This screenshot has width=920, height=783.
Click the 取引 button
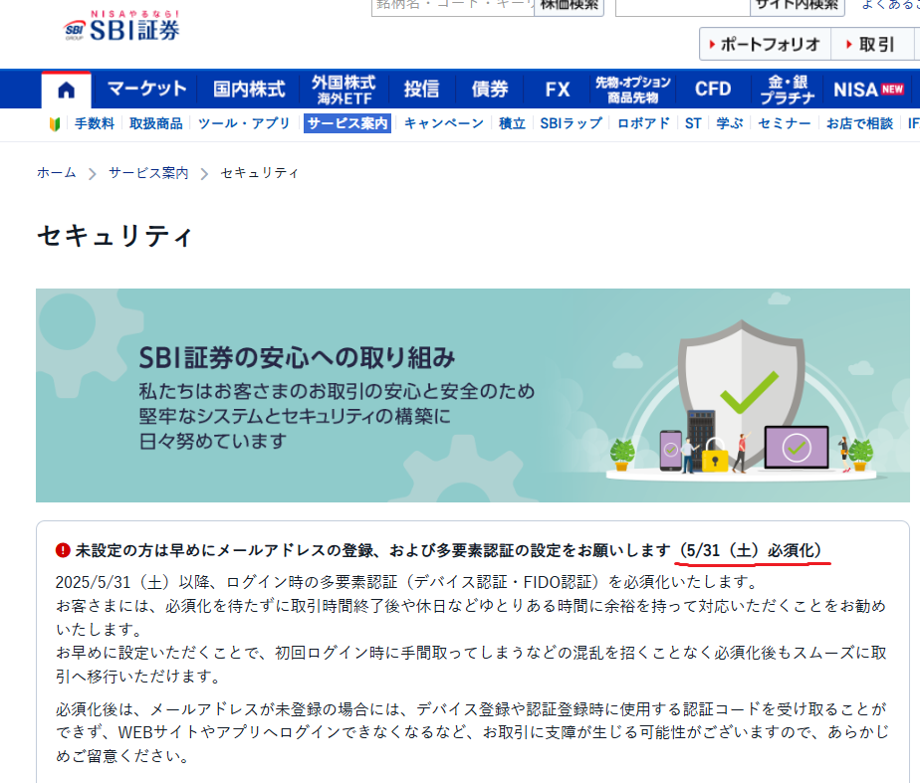click(869, 44)
